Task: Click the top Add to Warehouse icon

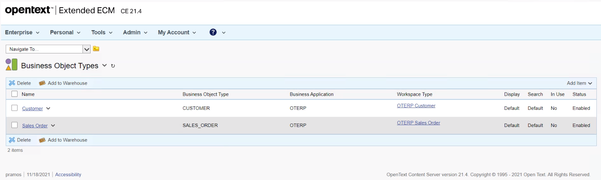Action: click(42, 83)
